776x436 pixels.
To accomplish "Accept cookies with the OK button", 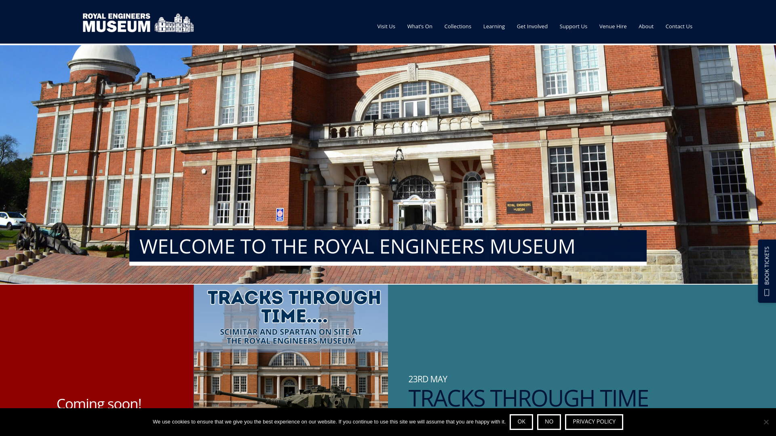I will (521, 422).
